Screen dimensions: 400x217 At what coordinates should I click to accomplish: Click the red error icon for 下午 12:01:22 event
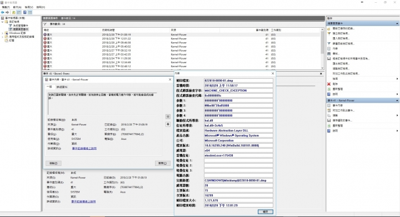click(x=45, y=39)
